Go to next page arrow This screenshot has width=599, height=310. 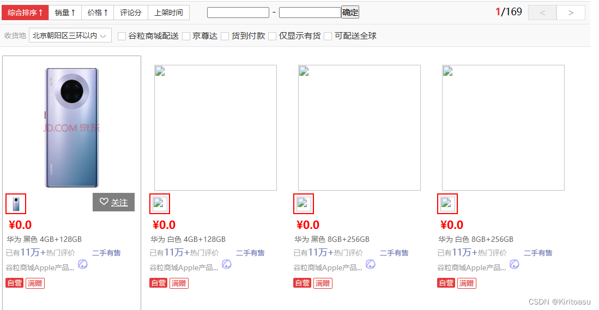[x=571, y=13]
